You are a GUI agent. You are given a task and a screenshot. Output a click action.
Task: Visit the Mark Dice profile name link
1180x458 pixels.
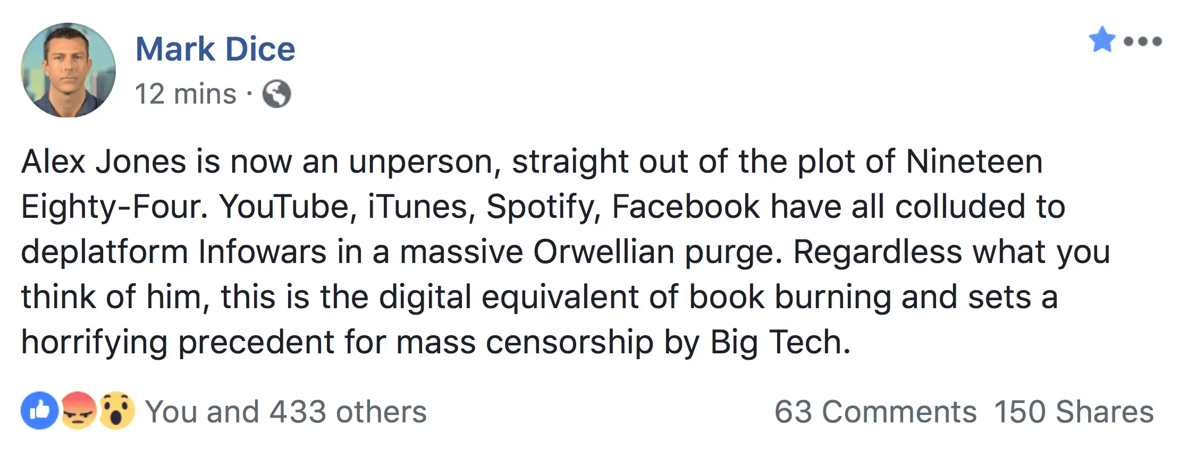(215, 49)
